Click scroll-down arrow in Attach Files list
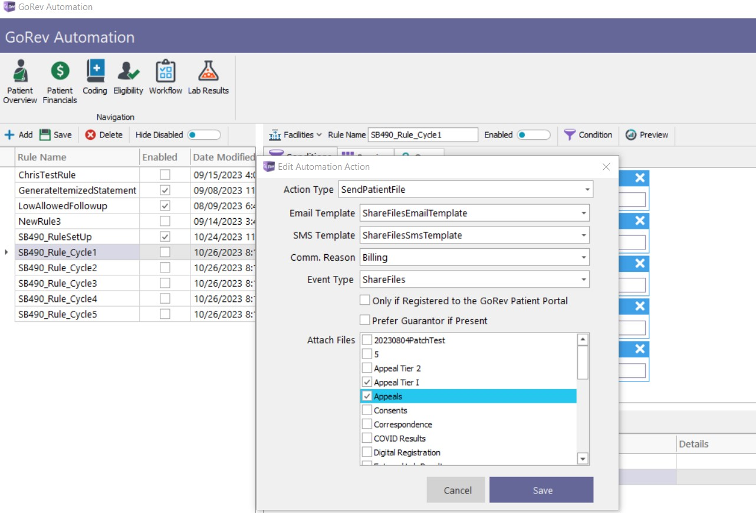The image size is (756, 513). pos(583,459)
